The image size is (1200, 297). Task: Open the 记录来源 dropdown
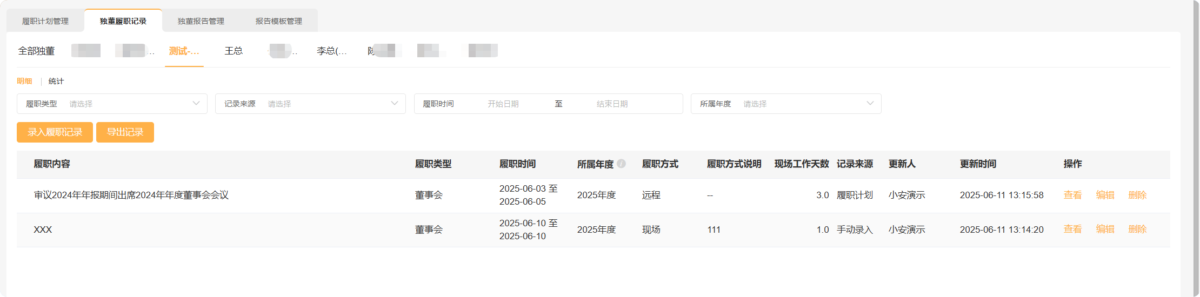pyautogui.click(x=310, y=104)
